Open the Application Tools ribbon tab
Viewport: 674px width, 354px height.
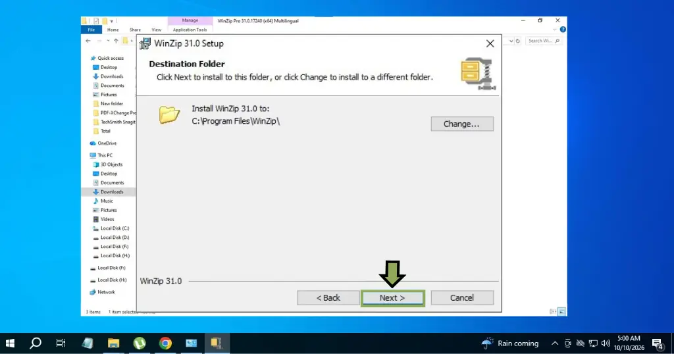click(x=190, y=30)
